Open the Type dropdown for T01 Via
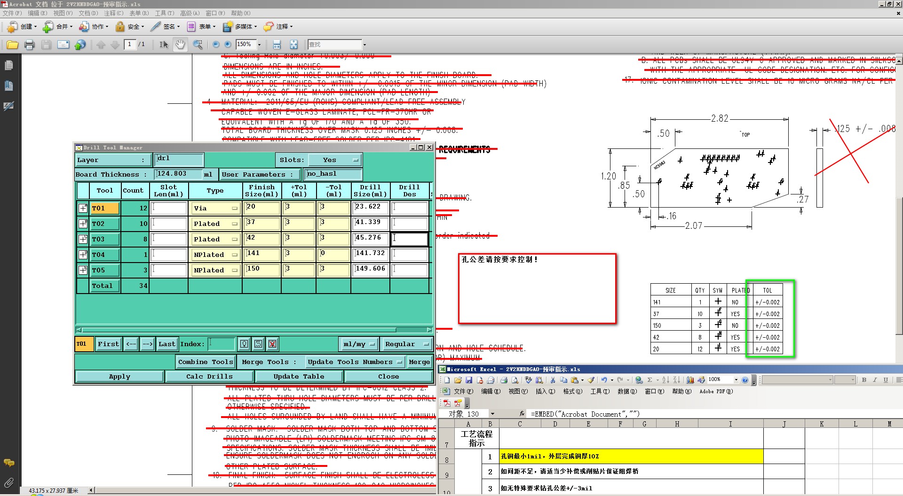The width and height of the screenshot is (903, 496). pos(215,208)
